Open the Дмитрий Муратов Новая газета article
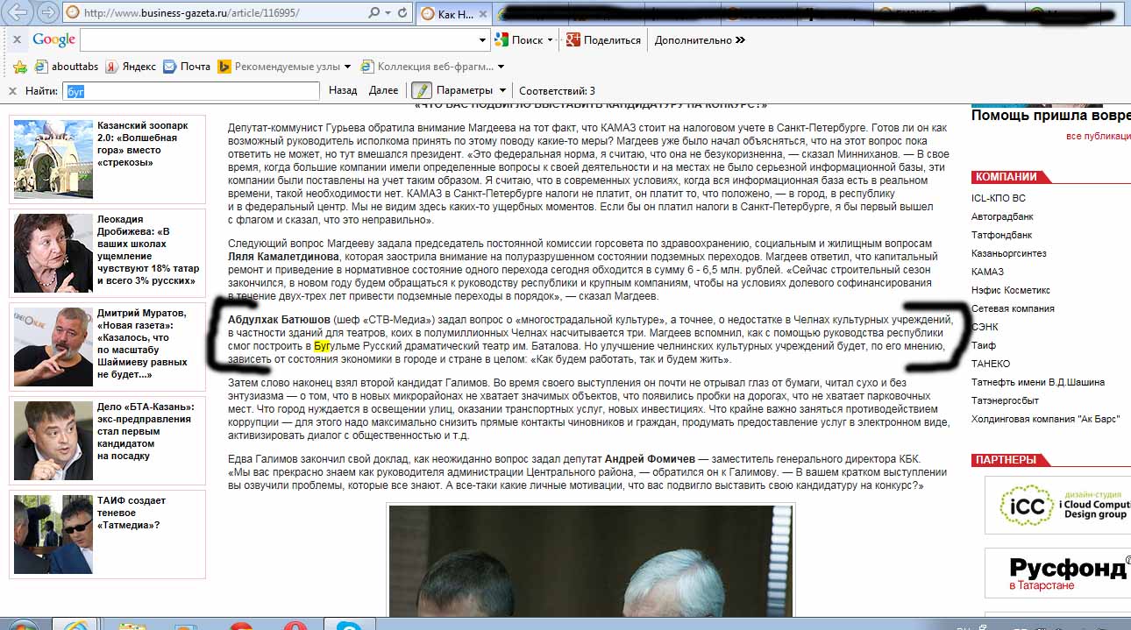The width and height of the screenshot is (1131, 630). [x=142, y=343]
